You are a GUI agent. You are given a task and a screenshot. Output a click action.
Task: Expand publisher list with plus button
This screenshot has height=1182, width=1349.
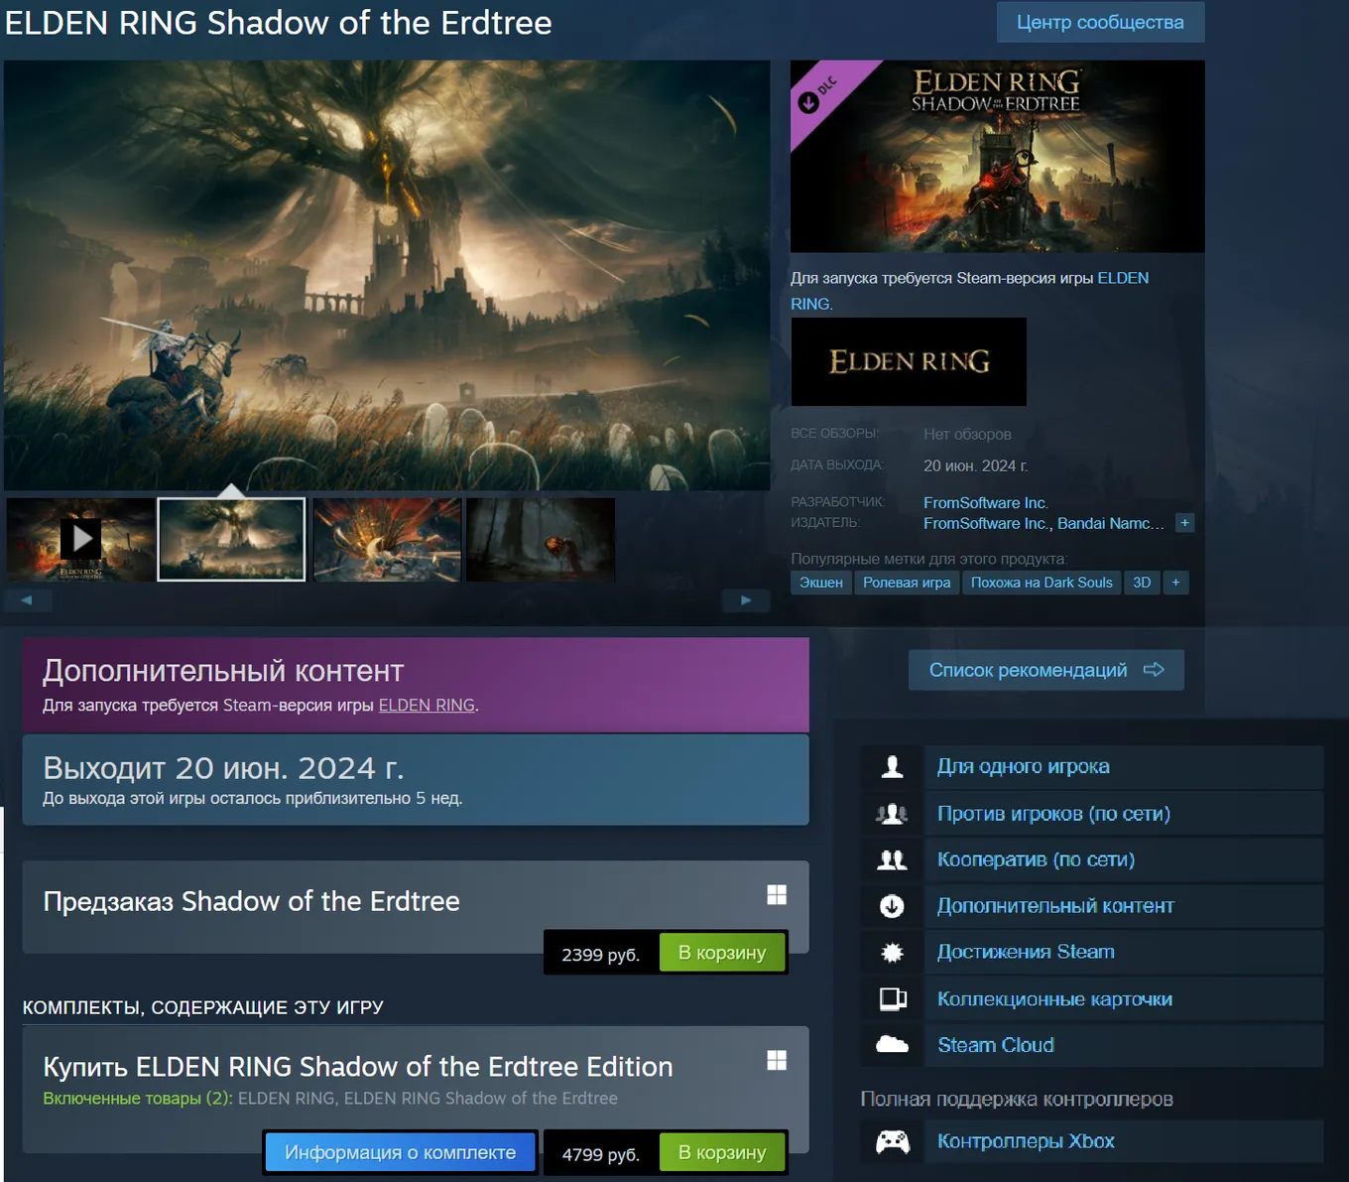pyautogui.click(x=1184, y=523)
